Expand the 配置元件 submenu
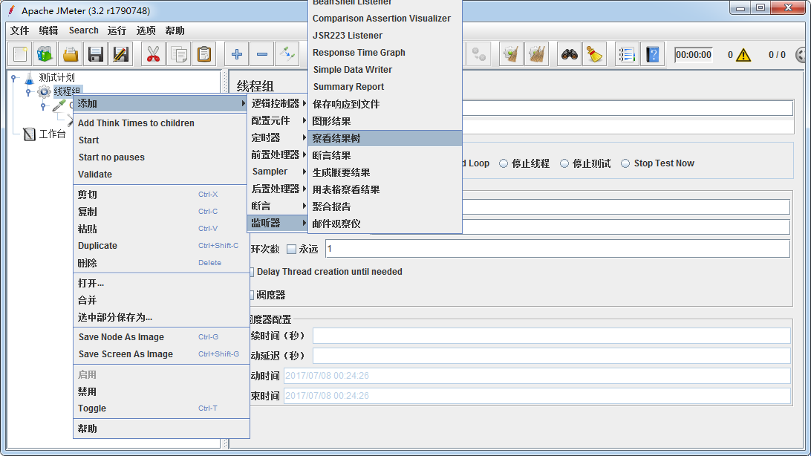The image size is (811, 456). click(279, 120)
